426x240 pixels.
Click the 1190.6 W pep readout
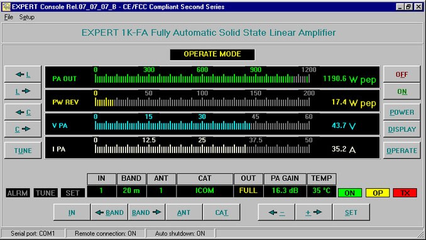point(349,79)
